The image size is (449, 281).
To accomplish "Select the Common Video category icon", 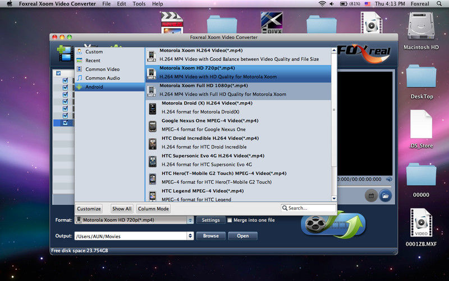I will point(80,69).
